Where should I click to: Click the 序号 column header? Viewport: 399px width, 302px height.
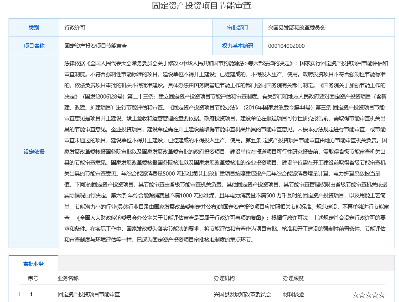pos(33,278)
